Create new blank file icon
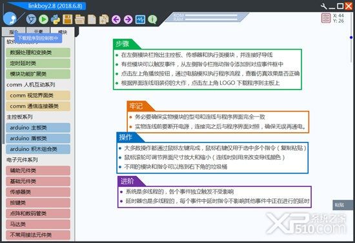 tap(92, 19)
